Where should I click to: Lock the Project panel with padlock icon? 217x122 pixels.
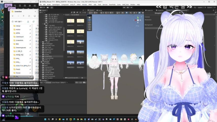tap(83, 10)
